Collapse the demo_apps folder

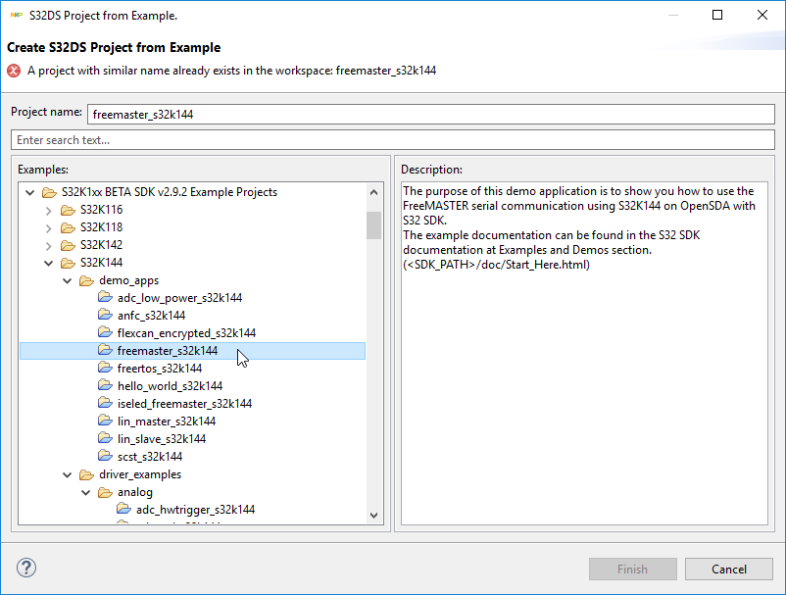[68, 280]
